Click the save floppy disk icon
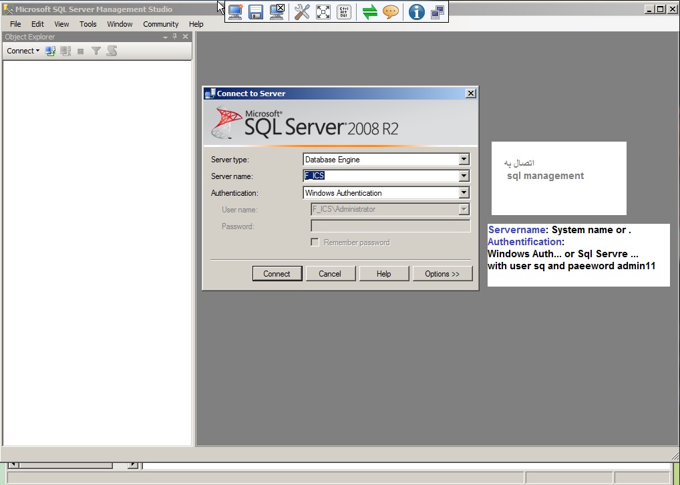Viewport: 680px width, 485px height. (x=256, y=11)
